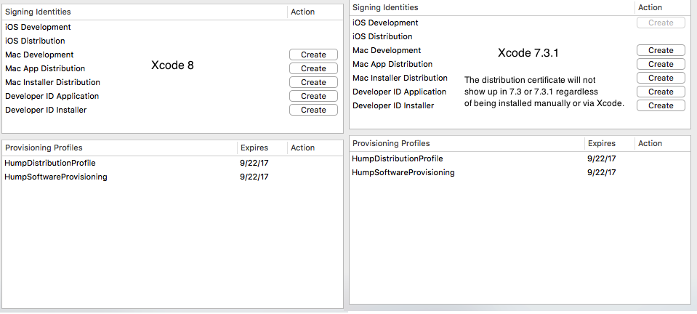Select HumpDistributionProfile in the Xcode 7.3.1 panel
The width and height of the screenshot is (697, 314).
click(398, 158)
